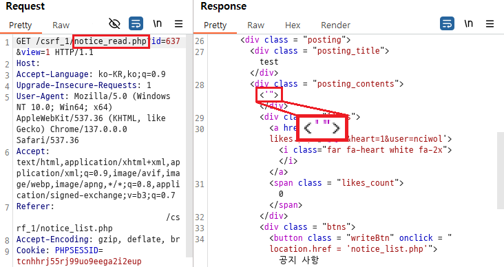Switch to the Pretty tab in Request
The width and height of the screenshot is (504, 267).
pos(20,25)
